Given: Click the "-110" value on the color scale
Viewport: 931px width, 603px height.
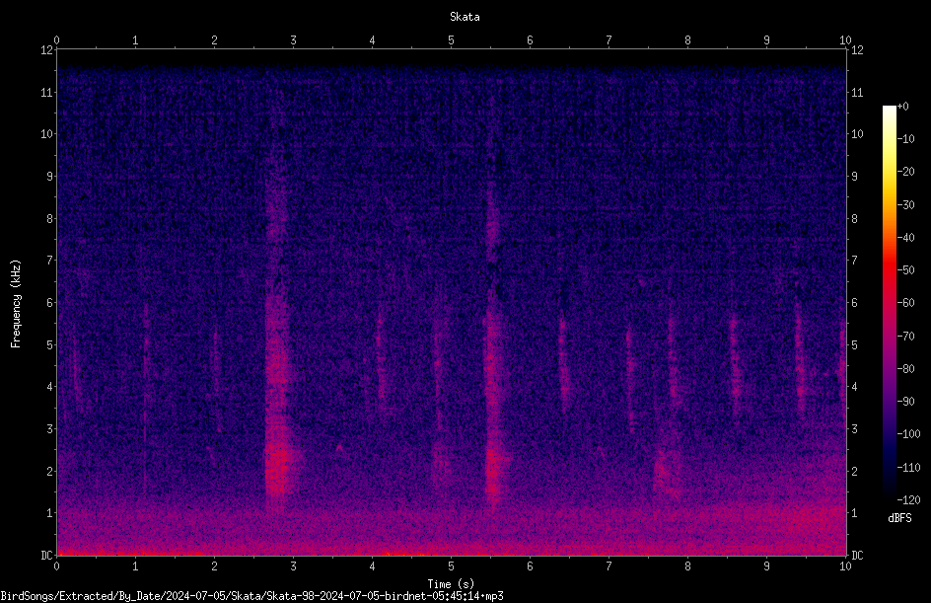Looking at the screenshot, I should click(908, 468).
